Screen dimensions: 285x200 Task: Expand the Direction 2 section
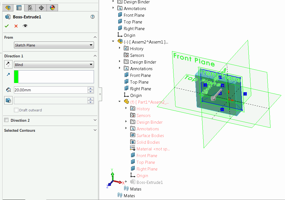tap(95, 120)
